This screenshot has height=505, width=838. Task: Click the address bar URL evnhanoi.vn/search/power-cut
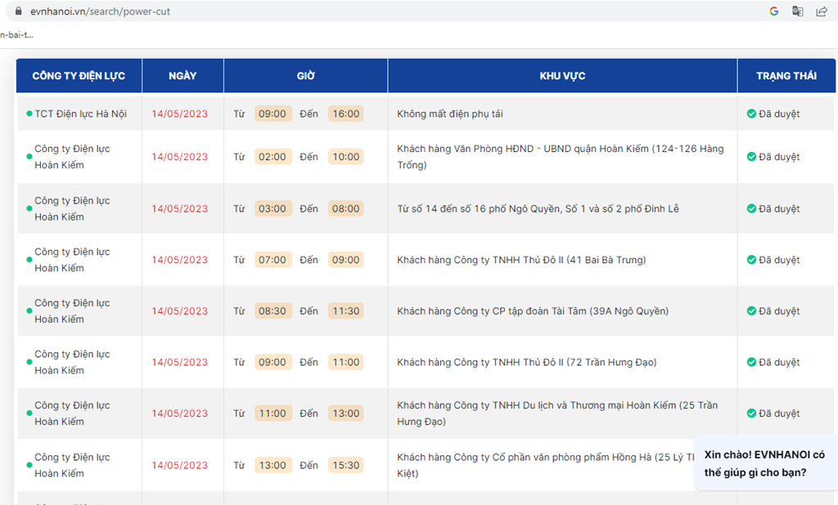(100, 11)
